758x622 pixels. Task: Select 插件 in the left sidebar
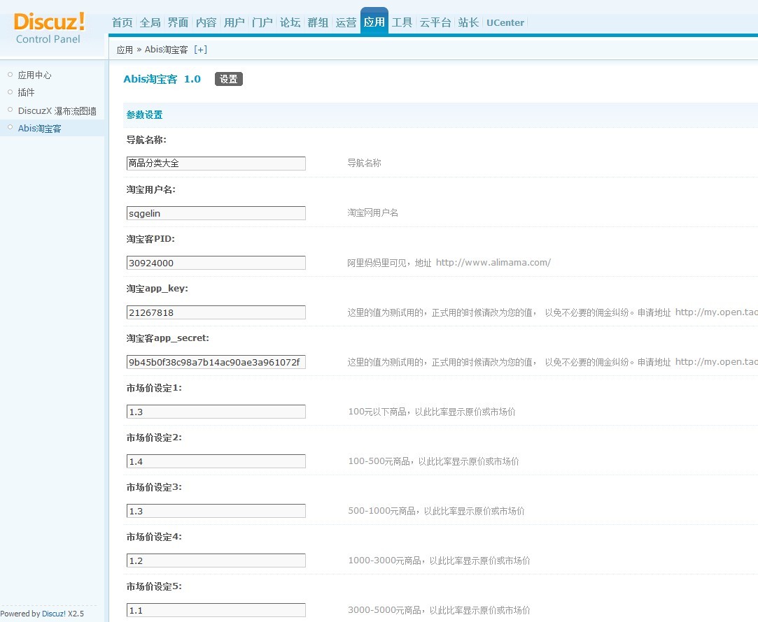[x=26, y=92]
